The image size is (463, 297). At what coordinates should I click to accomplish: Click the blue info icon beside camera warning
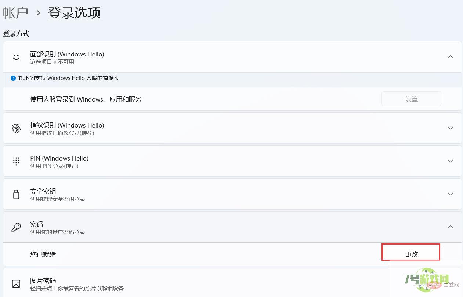[13, 78]
